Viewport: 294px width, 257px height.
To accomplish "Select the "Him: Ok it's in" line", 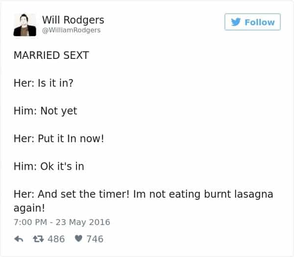I will click(49, 166).
